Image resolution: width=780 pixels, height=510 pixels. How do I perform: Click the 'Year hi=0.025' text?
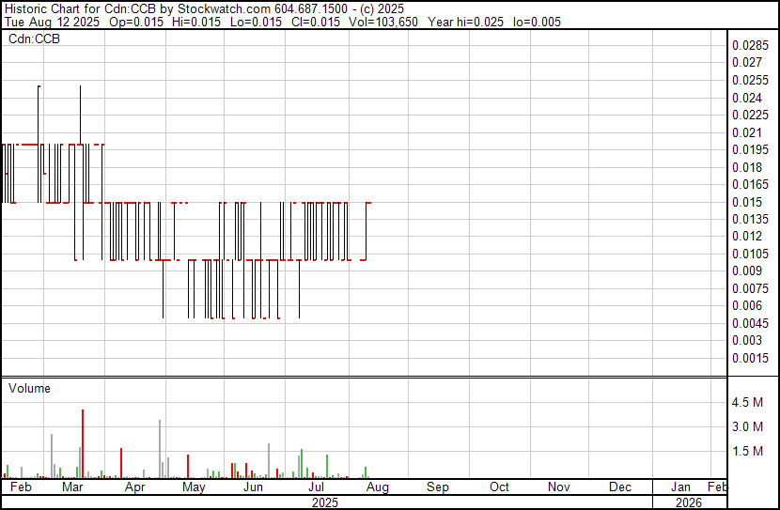click(x=466, y=22)
